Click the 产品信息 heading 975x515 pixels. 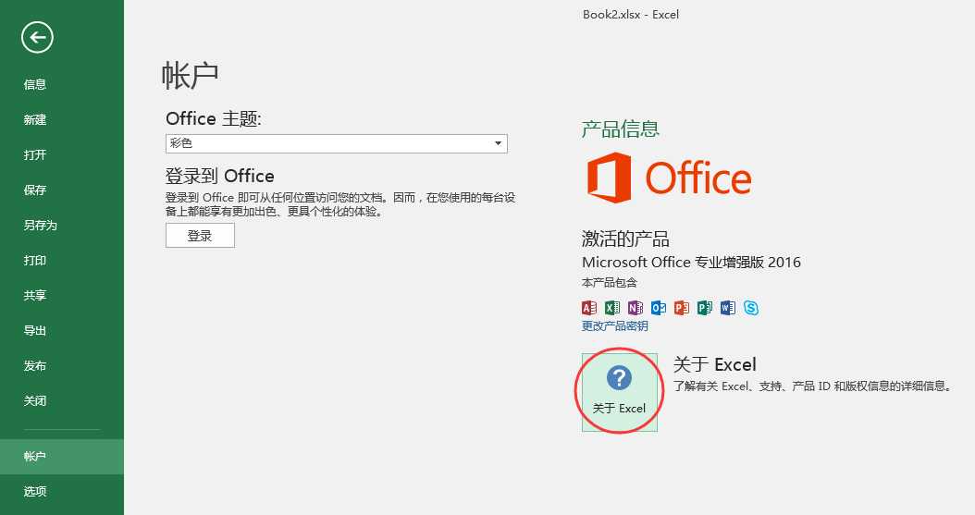(621, 129)
